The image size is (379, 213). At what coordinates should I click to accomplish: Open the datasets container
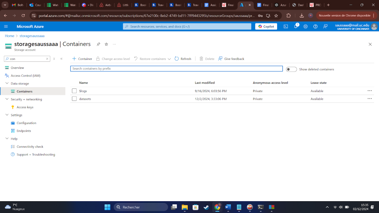[85, 99]
